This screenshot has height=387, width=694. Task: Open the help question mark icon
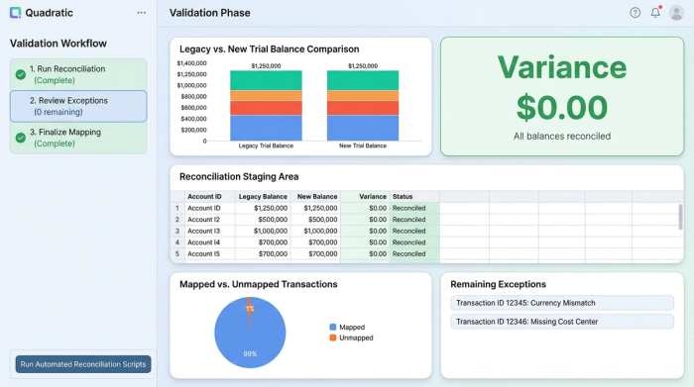pyautogui.click(x=636, y=13)
